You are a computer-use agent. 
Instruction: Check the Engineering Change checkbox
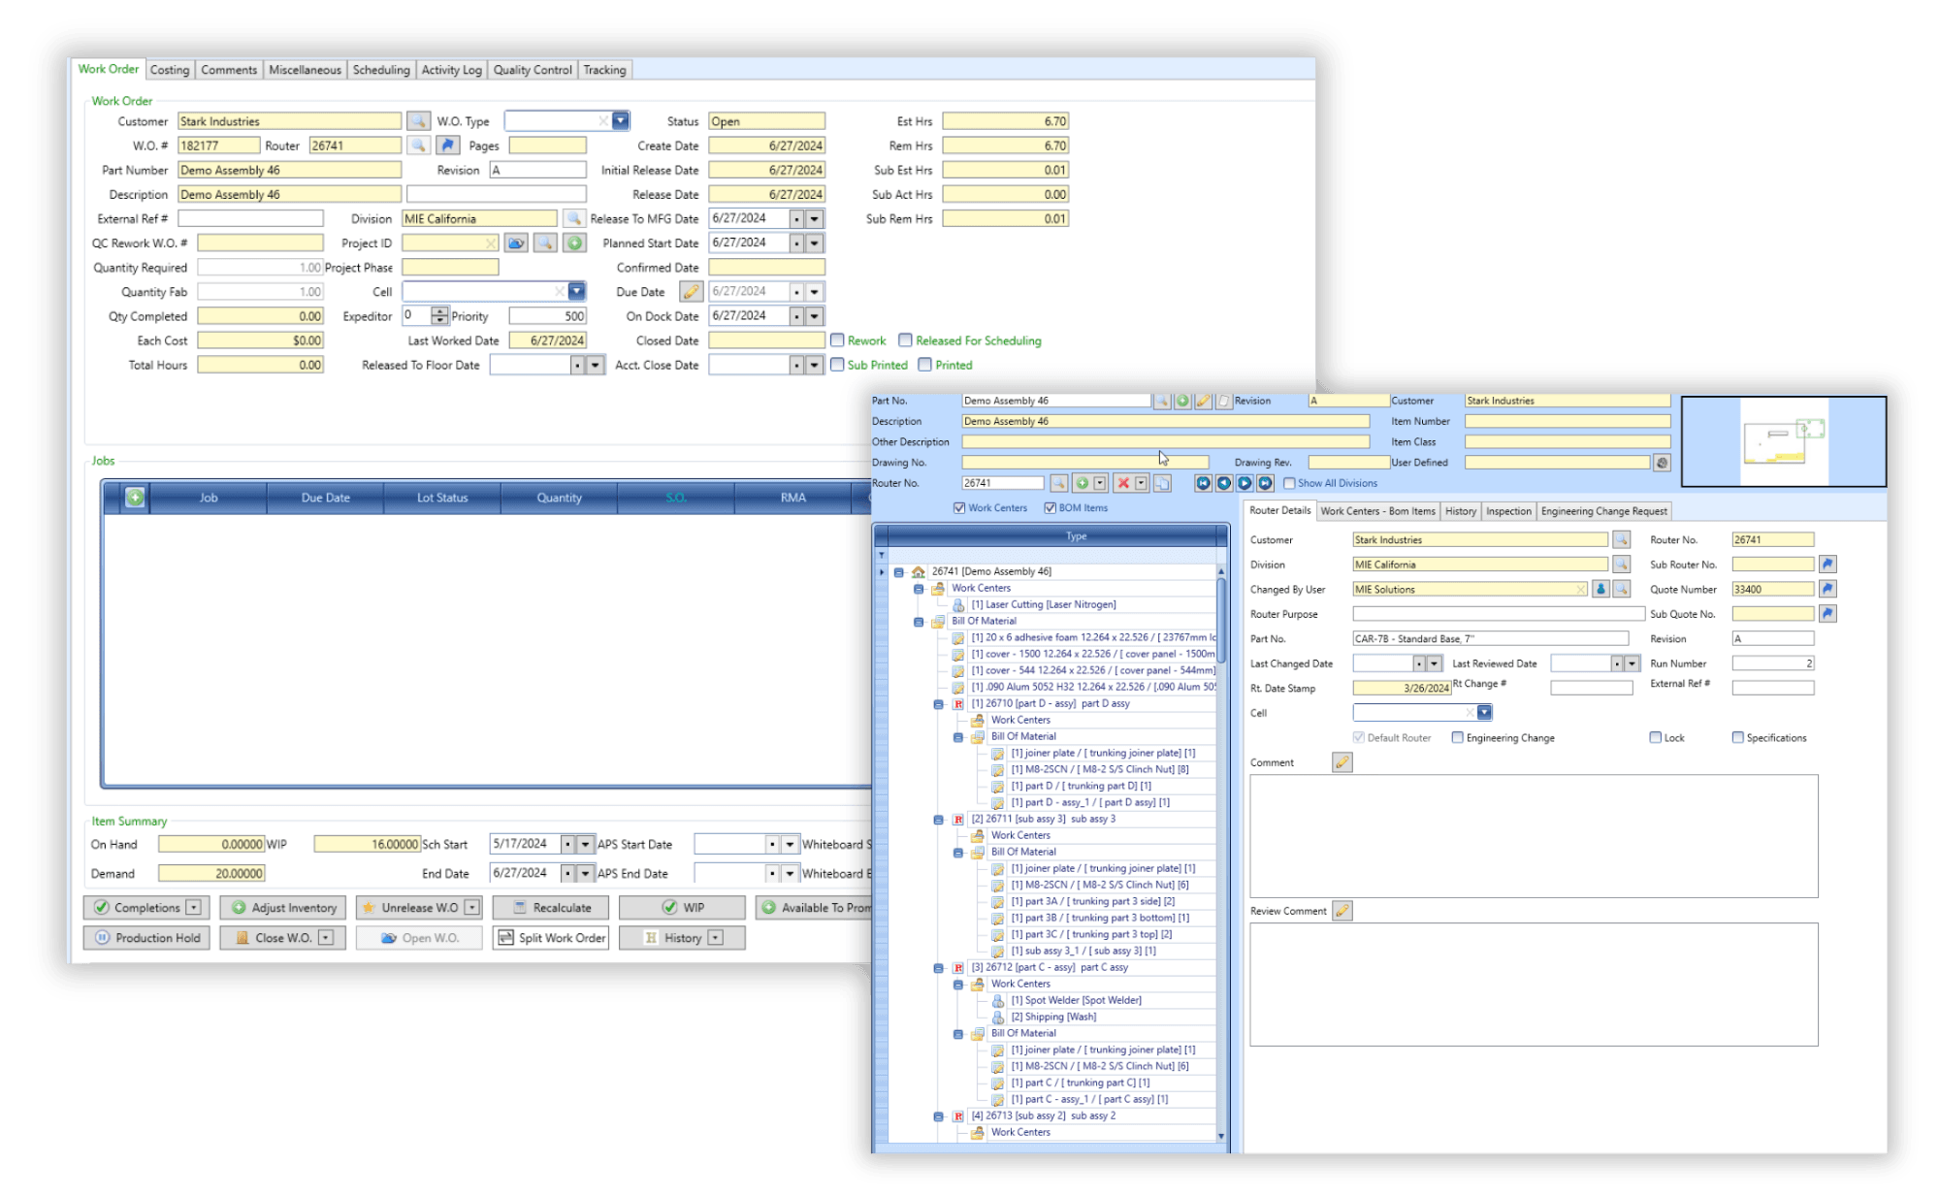[x=1457, y=738]
